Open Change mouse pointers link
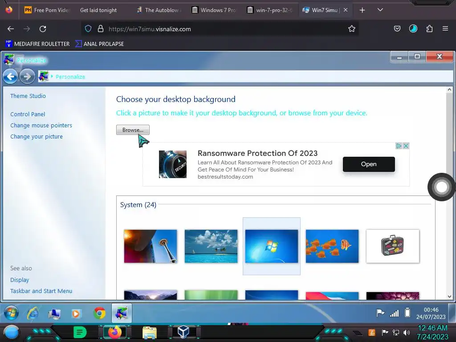Image resolution: width=456 pixels, height=342 pixels. pos(41,125)
